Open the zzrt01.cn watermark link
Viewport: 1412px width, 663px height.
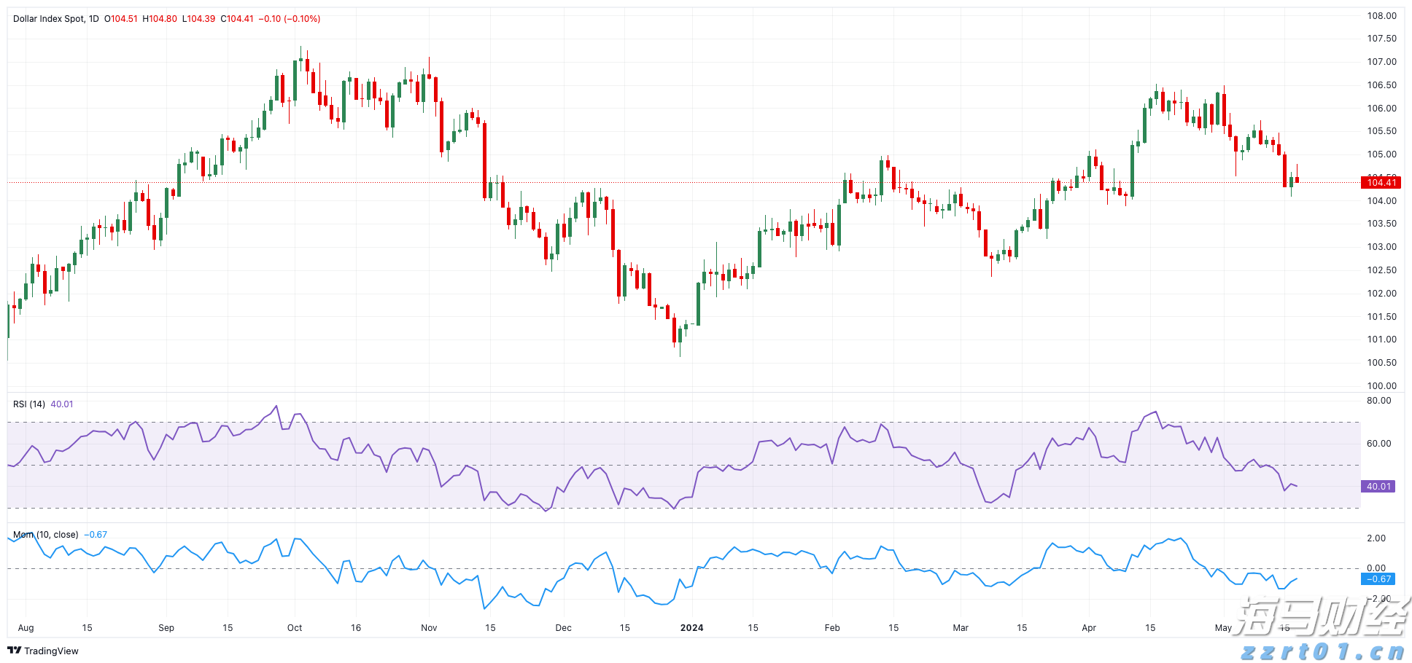click(x=1322, y=651)
